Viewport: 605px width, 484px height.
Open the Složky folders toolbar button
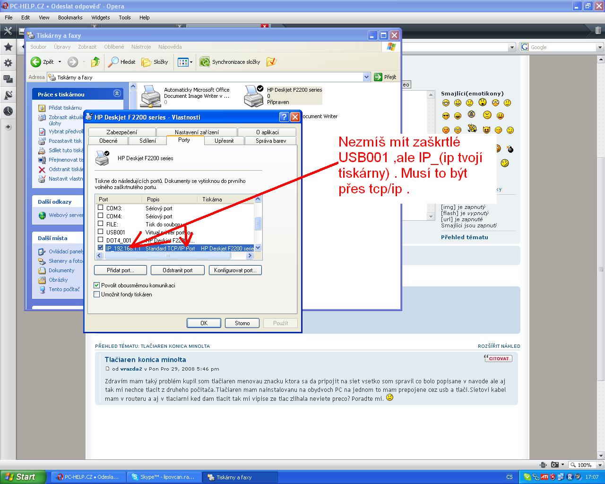[147, 62]
